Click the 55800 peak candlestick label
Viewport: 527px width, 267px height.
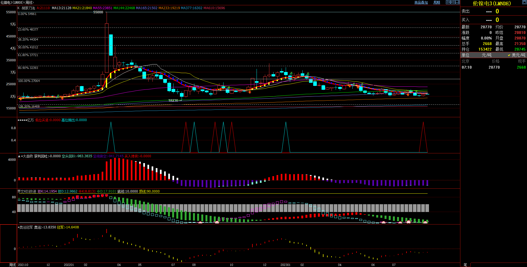pyautogui.click(x=98, y=12)
